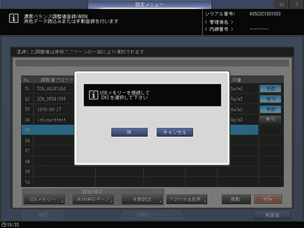Click the serial number A85C021901003
Screen dimensions: 304x228
click(265, 14)
